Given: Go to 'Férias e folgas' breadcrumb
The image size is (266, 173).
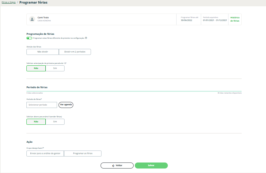Looking at the screenshot, I should [8, 2].
